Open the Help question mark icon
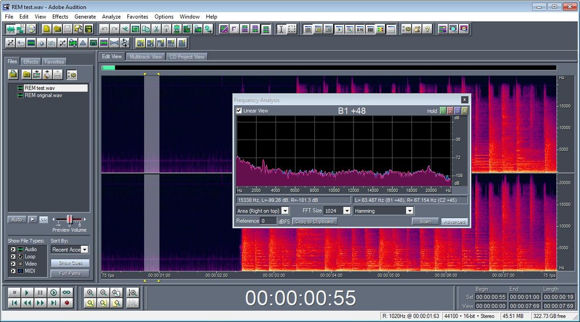 [x=427, y=29]
